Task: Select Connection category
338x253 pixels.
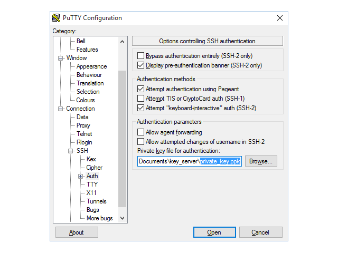Action: (x=80, y=109)
